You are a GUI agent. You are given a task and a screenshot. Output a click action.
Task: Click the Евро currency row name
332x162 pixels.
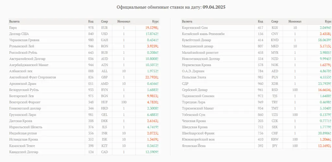[13, 28]
